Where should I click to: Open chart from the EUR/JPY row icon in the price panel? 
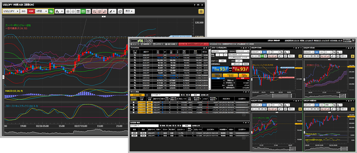pos(135,58)
